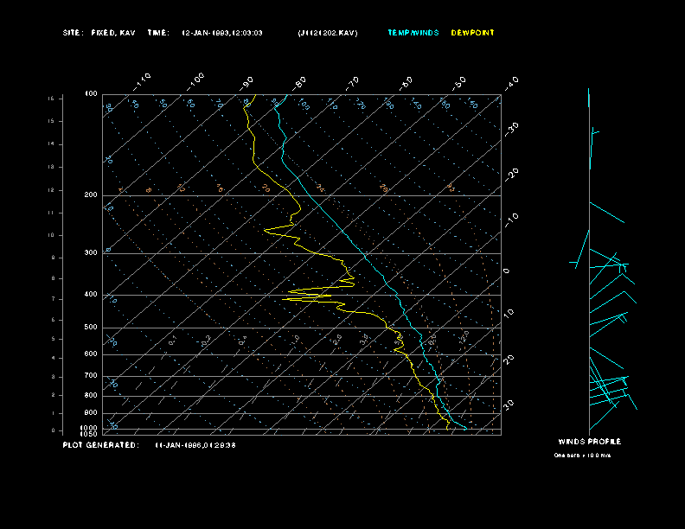Click the 500 pressure level label
685x529 pixels.
(91, 327)
